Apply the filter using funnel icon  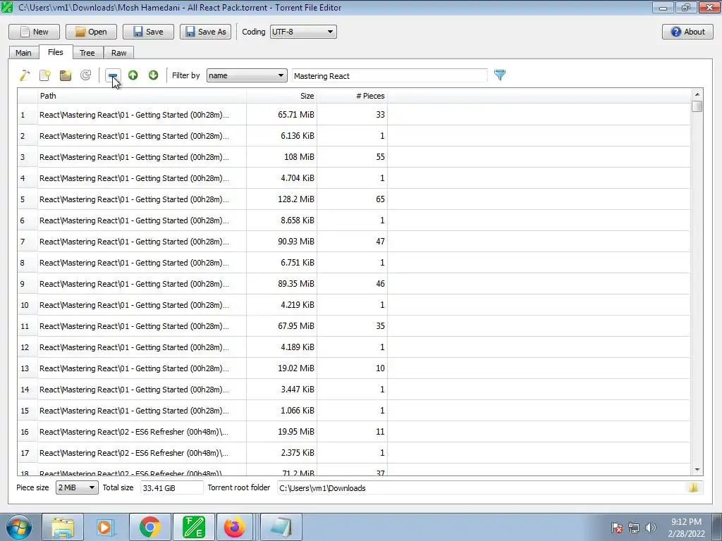click(x=500, y=75)
